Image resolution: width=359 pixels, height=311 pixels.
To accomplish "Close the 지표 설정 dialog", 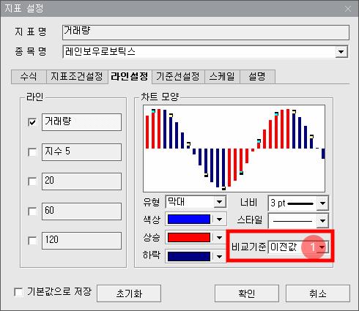I will [x=348, y=9].
